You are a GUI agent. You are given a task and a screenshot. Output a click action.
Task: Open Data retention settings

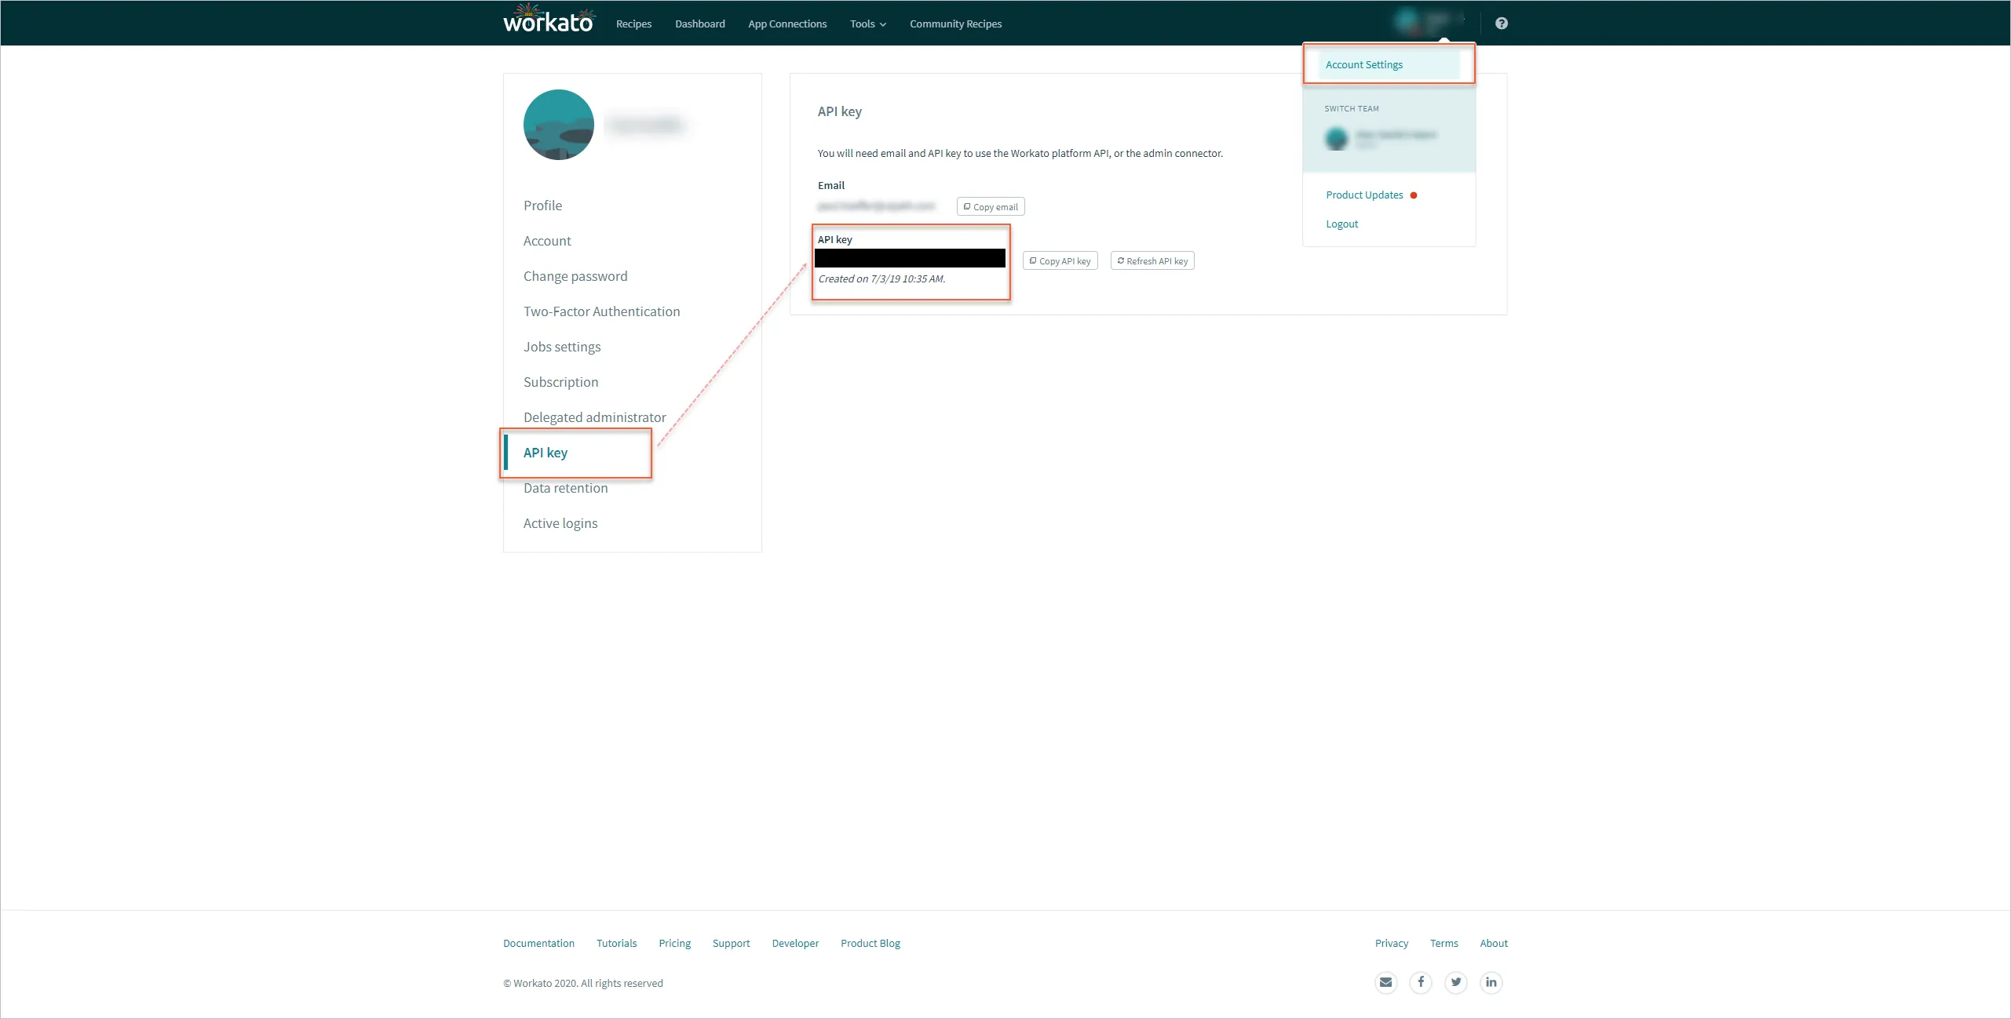[566, 488]
